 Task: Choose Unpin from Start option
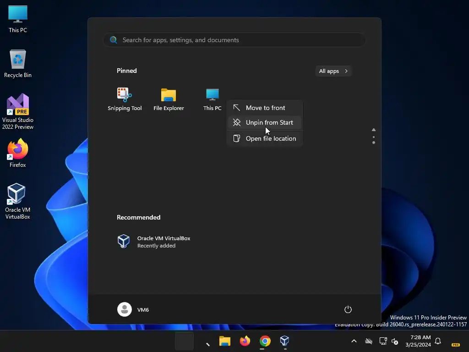point(265,122)
